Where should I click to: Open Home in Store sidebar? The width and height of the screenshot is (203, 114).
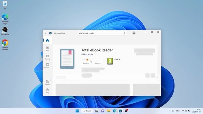(x=47, y=40)
